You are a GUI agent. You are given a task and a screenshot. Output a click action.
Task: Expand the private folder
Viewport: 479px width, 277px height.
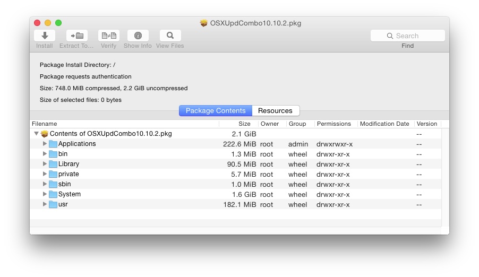(x=45, y=174)
